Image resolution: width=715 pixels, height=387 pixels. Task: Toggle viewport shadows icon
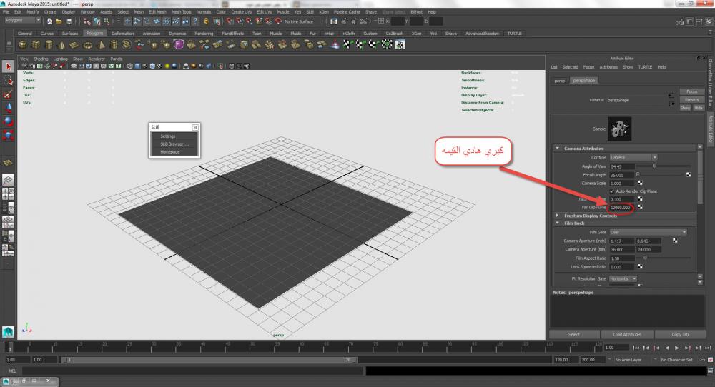pyautogui.click(x=174, y=66)
